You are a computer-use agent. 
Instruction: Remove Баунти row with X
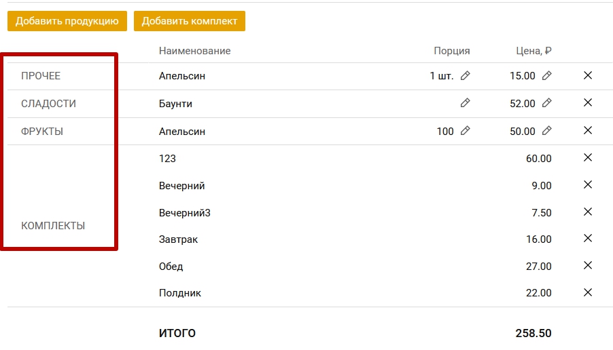[x=588, y=102]
